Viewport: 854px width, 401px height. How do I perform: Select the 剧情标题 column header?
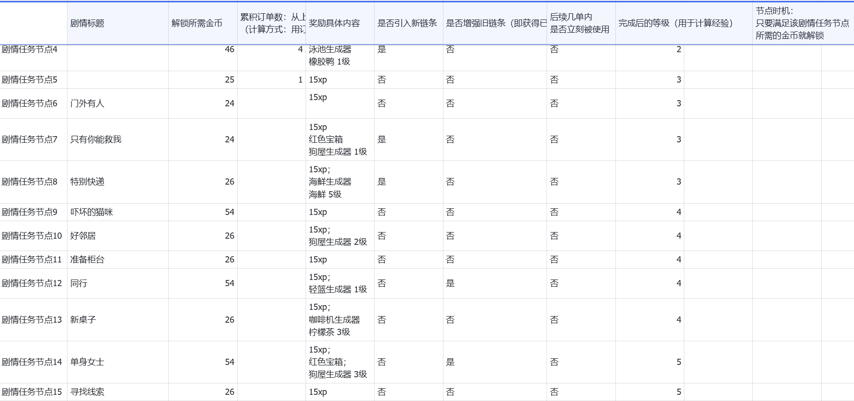(x=117, y=23)
